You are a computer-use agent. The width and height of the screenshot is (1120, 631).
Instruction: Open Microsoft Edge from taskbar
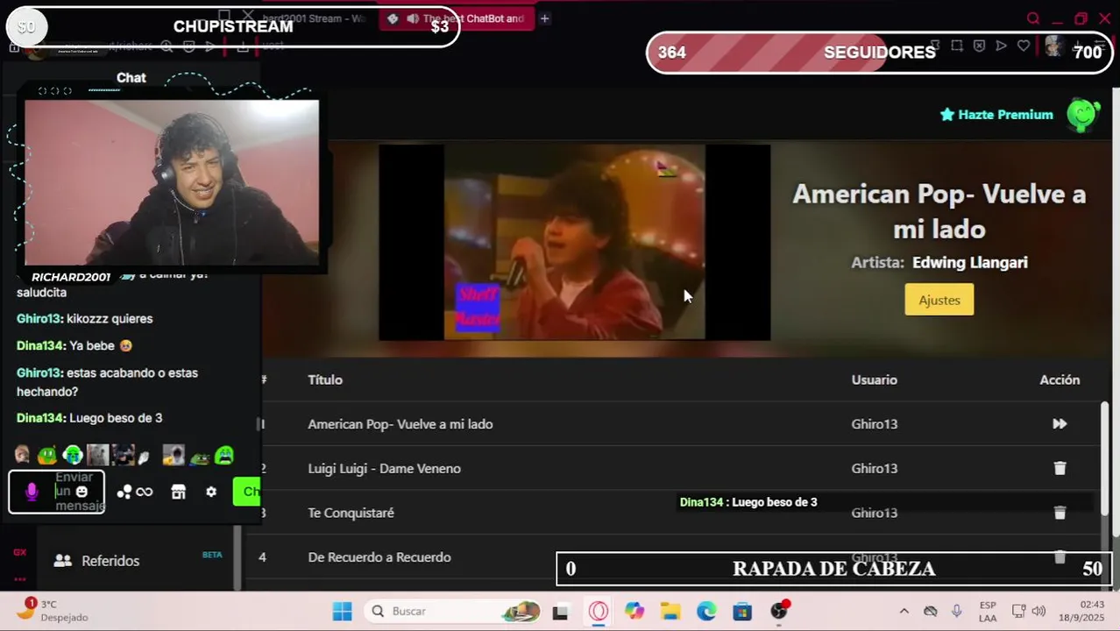click(x=706, y=612)
